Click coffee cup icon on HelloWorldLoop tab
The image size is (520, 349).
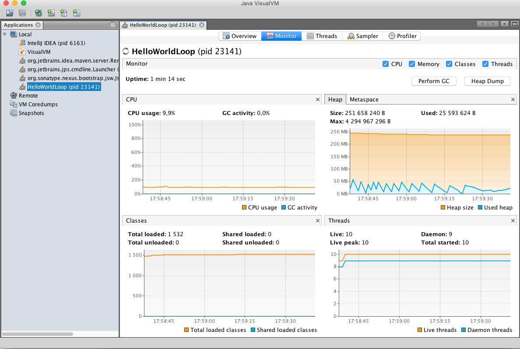click(x=125, y=25)
